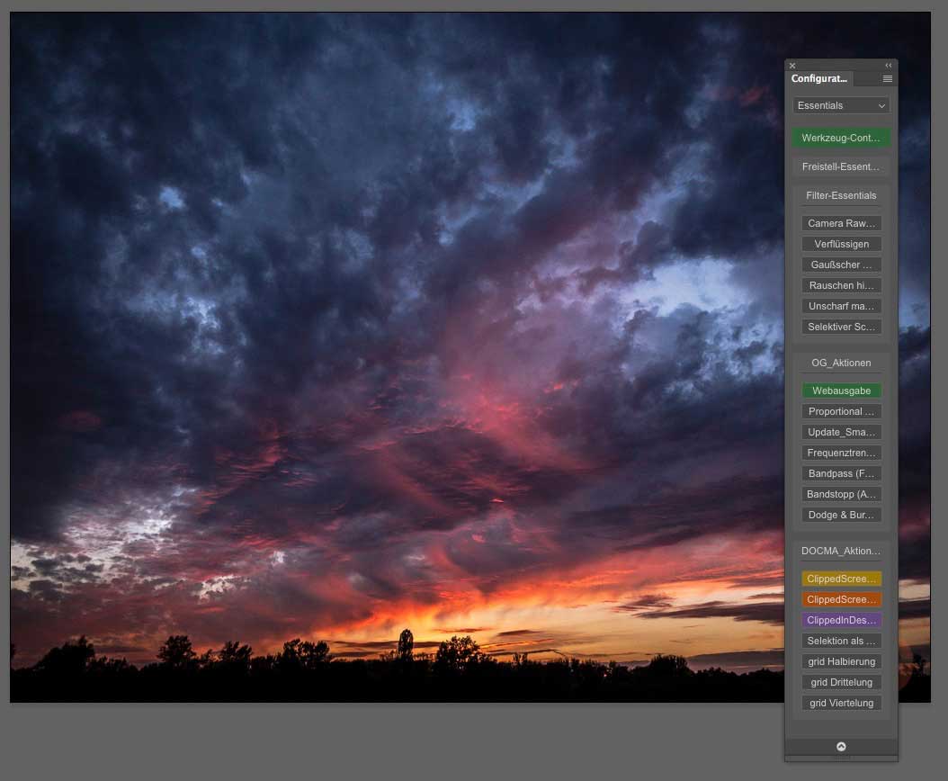Click the purple ClippedInDesign action button
This screenshot has height=781, width=948.
click(841, 620)
